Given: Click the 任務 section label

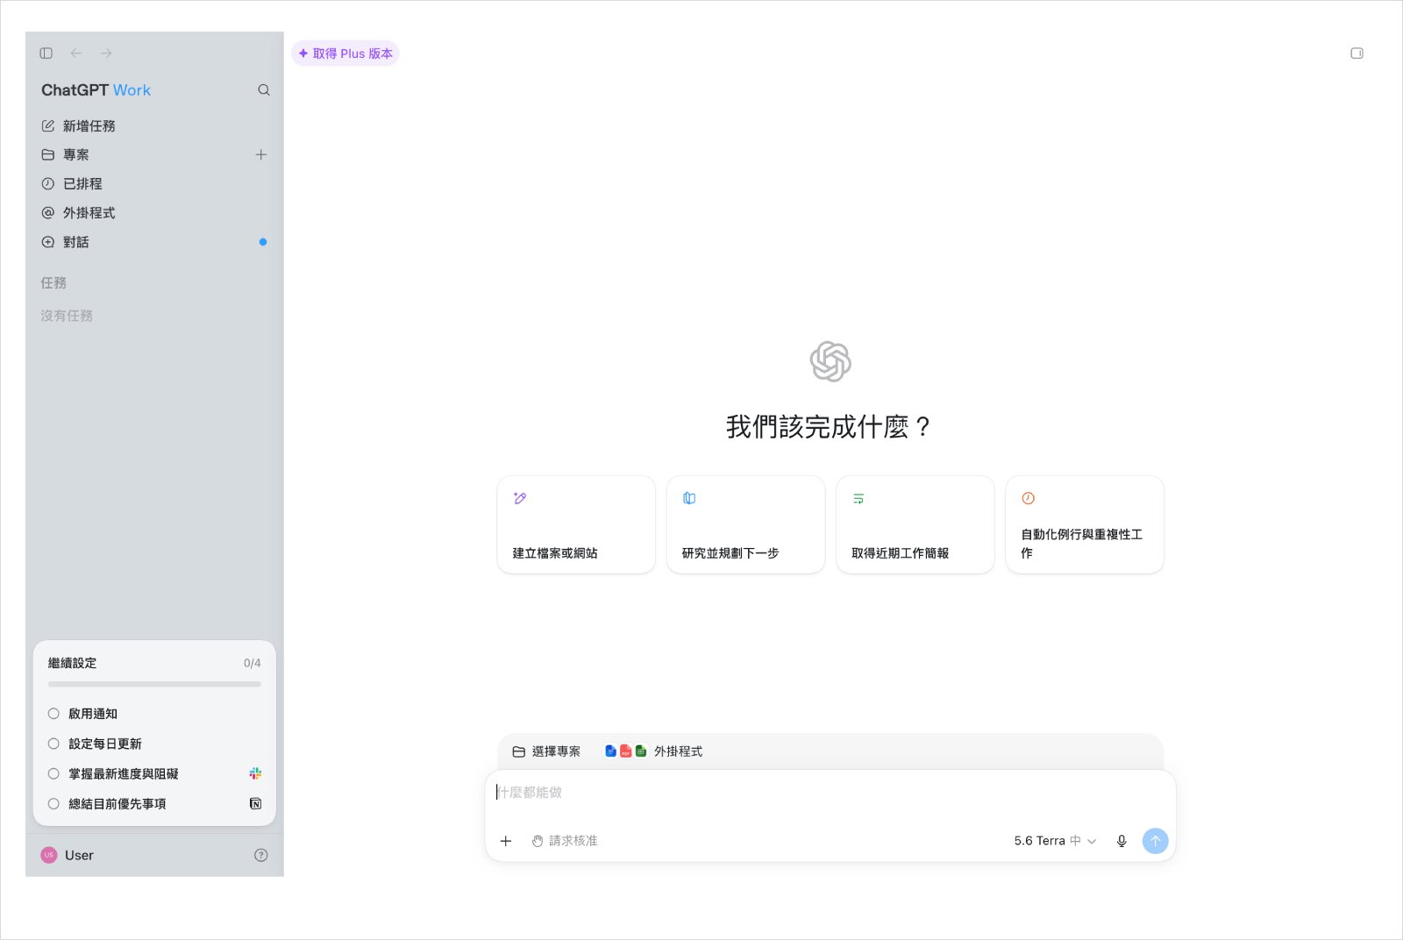Looking at the screenshot, I should point(53,283).
